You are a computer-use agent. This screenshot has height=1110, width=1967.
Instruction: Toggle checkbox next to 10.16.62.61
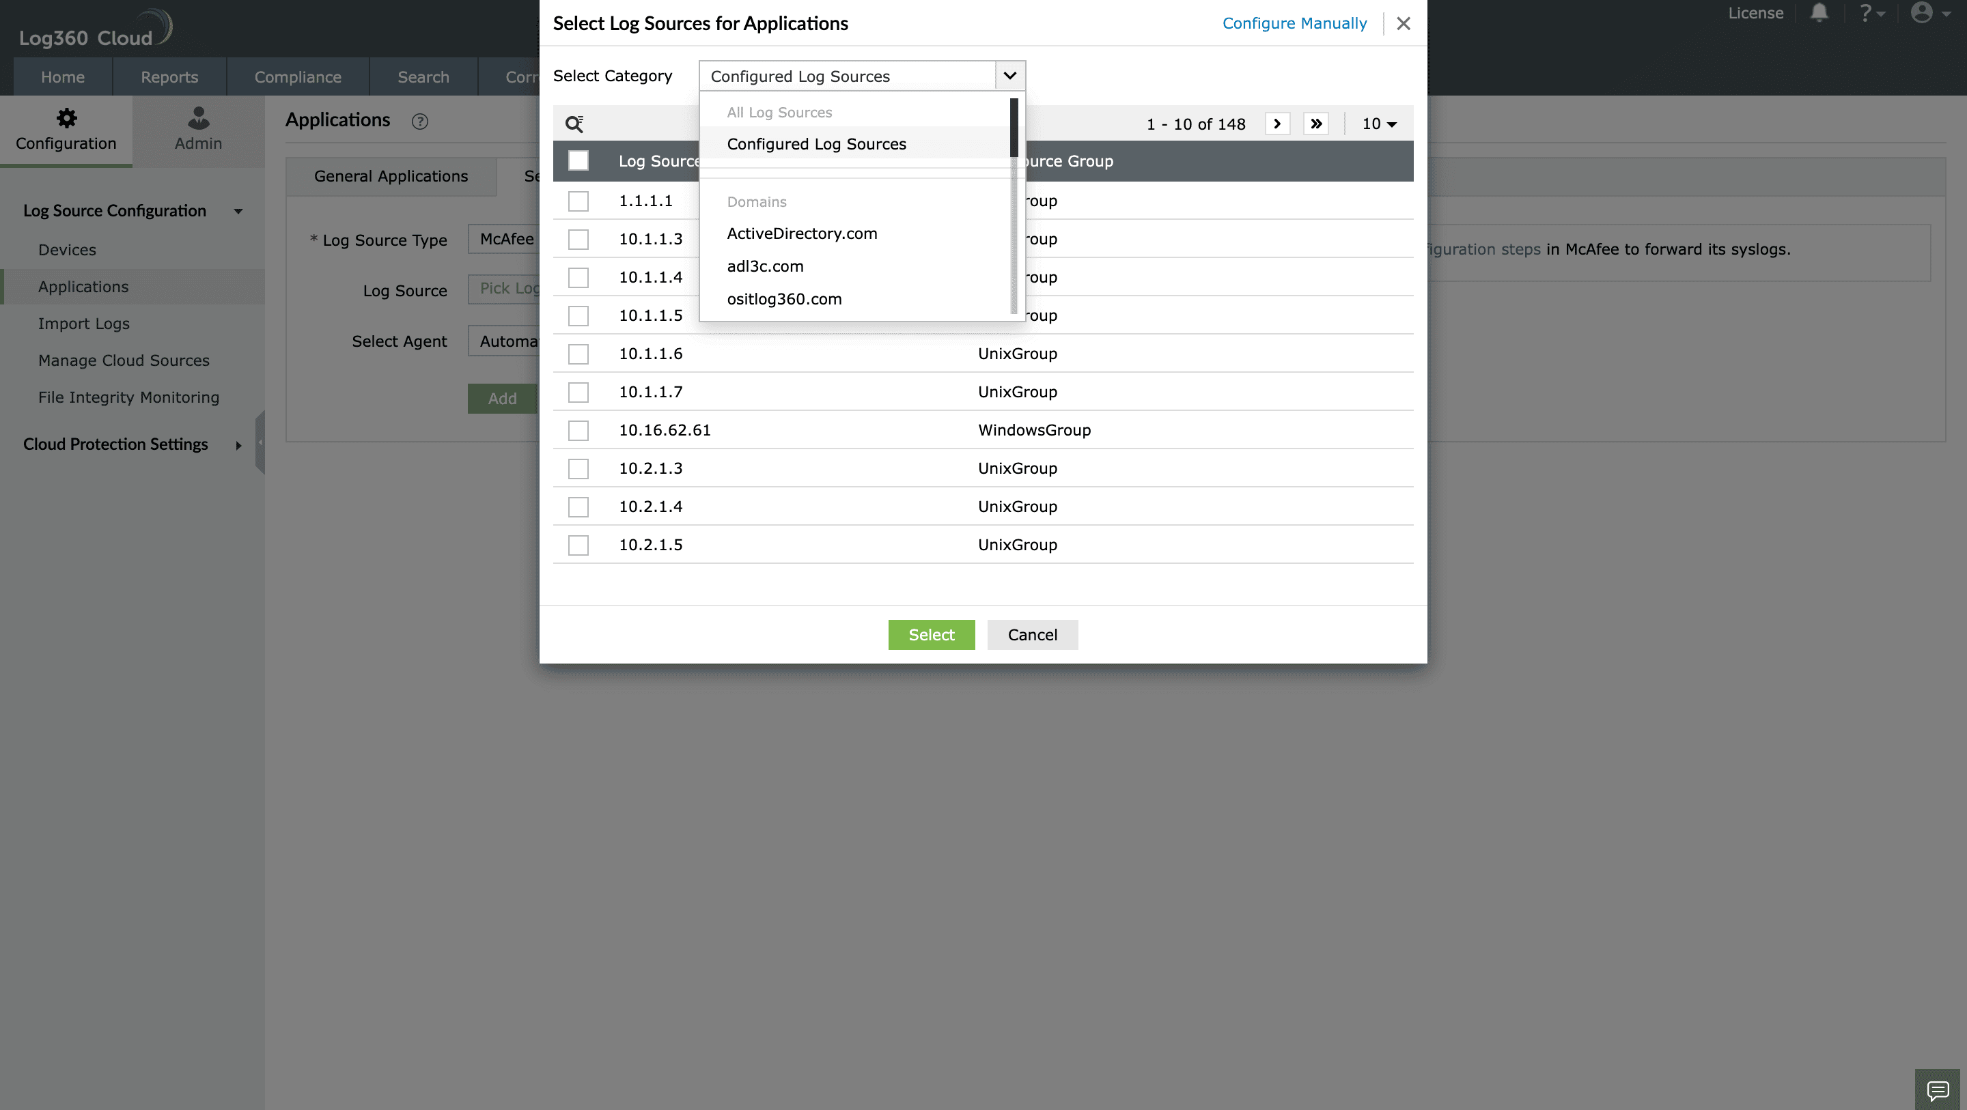coord(578,429)
